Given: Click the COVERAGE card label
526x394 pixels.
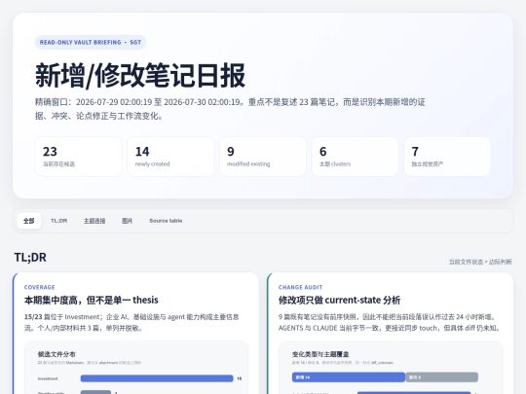Looking at the screenshot, I should tap(40, 287).
